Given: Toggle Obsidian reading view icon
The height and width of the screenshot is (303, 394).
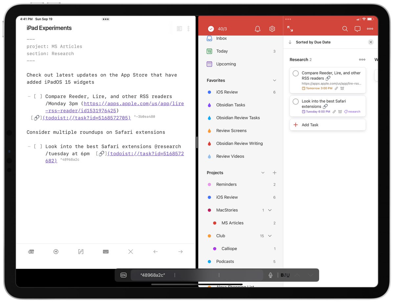Looking at the screenshot, I should [179, 29].
